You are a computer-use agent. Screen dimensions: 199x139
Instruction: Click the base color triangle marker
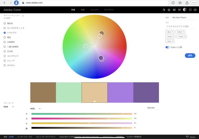(95, 101)
